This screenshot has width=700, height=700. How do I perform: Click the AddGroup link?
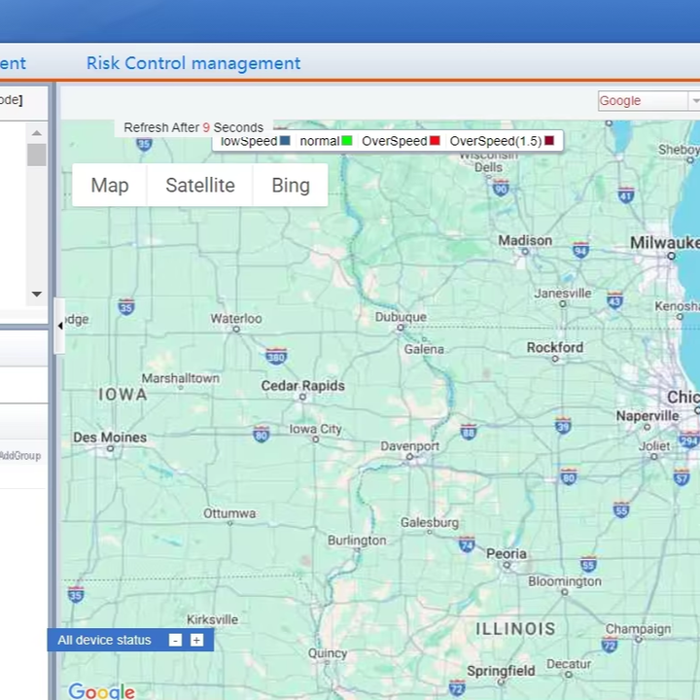pyautogui.click(x=19, y=456)
